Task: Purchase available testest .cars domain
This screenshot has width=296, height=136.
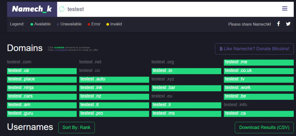Action: [x=42, y=97]
